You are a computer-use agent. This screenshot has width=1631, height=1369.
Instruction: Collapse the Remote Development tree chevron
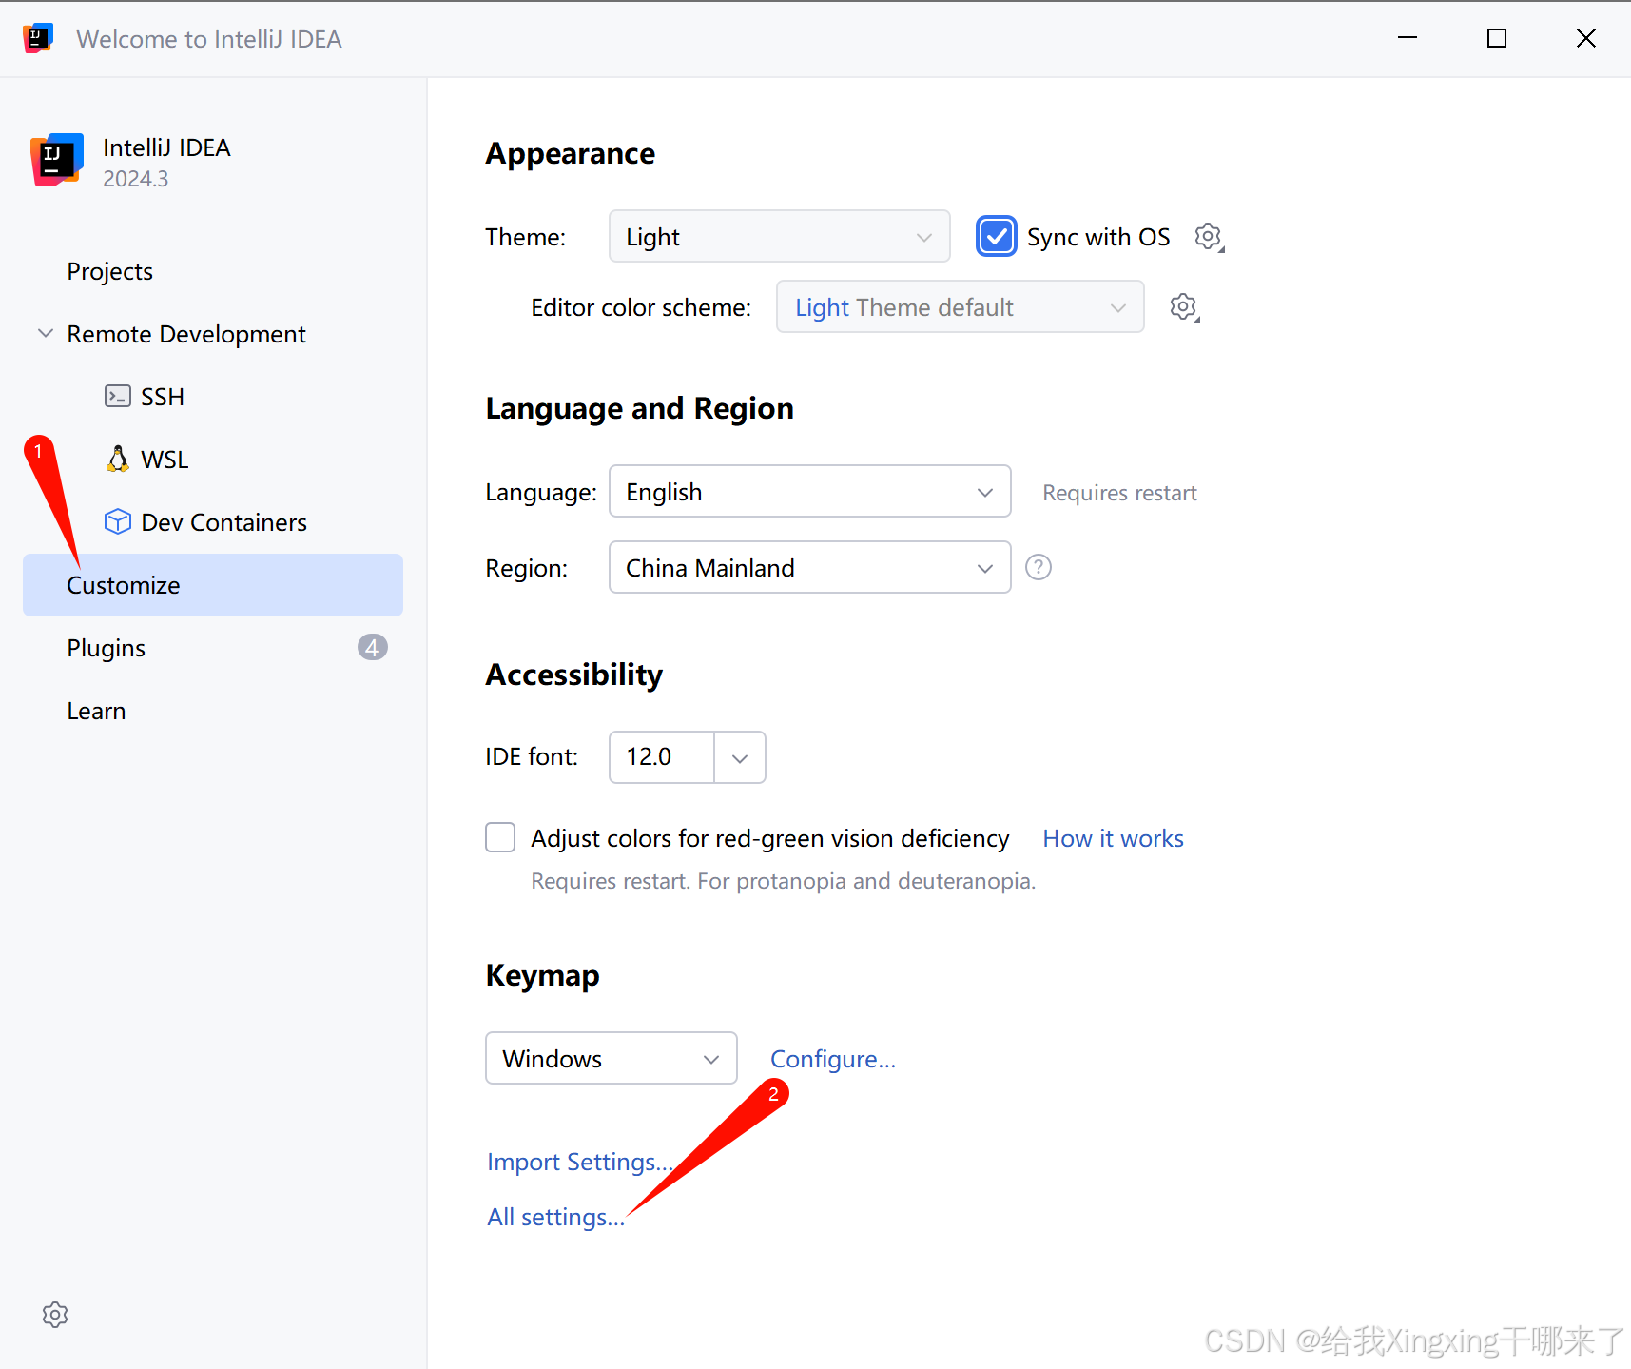(45, 334)
